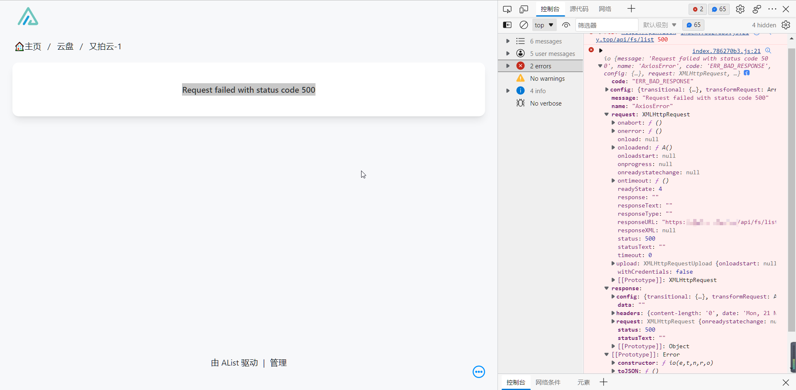The width and height of the screenshot is (796, 390).
Task: Click the AList logo
Action: [28, 17]
